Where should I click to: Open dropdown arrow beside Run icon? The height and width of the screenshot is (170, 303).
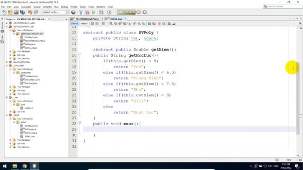97,12
